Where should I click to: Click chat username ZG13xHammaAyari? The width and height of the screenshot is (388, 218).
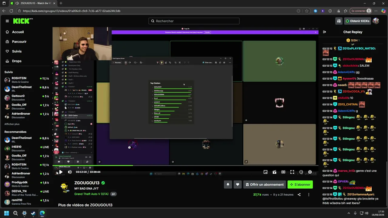pyautogui.click(x=361, y=194)
